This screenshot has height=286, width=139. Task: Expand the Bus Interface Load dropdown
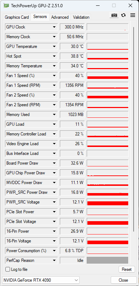[54, 153]
